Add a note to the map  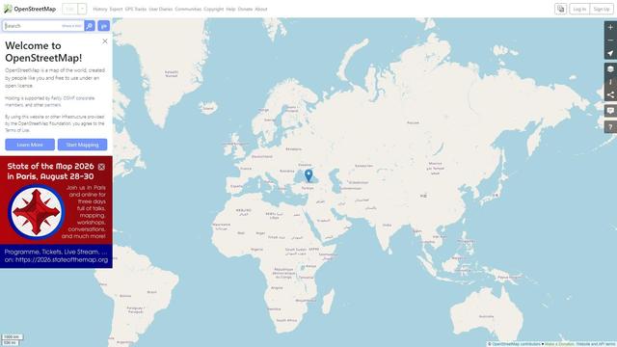click(610, 111)
